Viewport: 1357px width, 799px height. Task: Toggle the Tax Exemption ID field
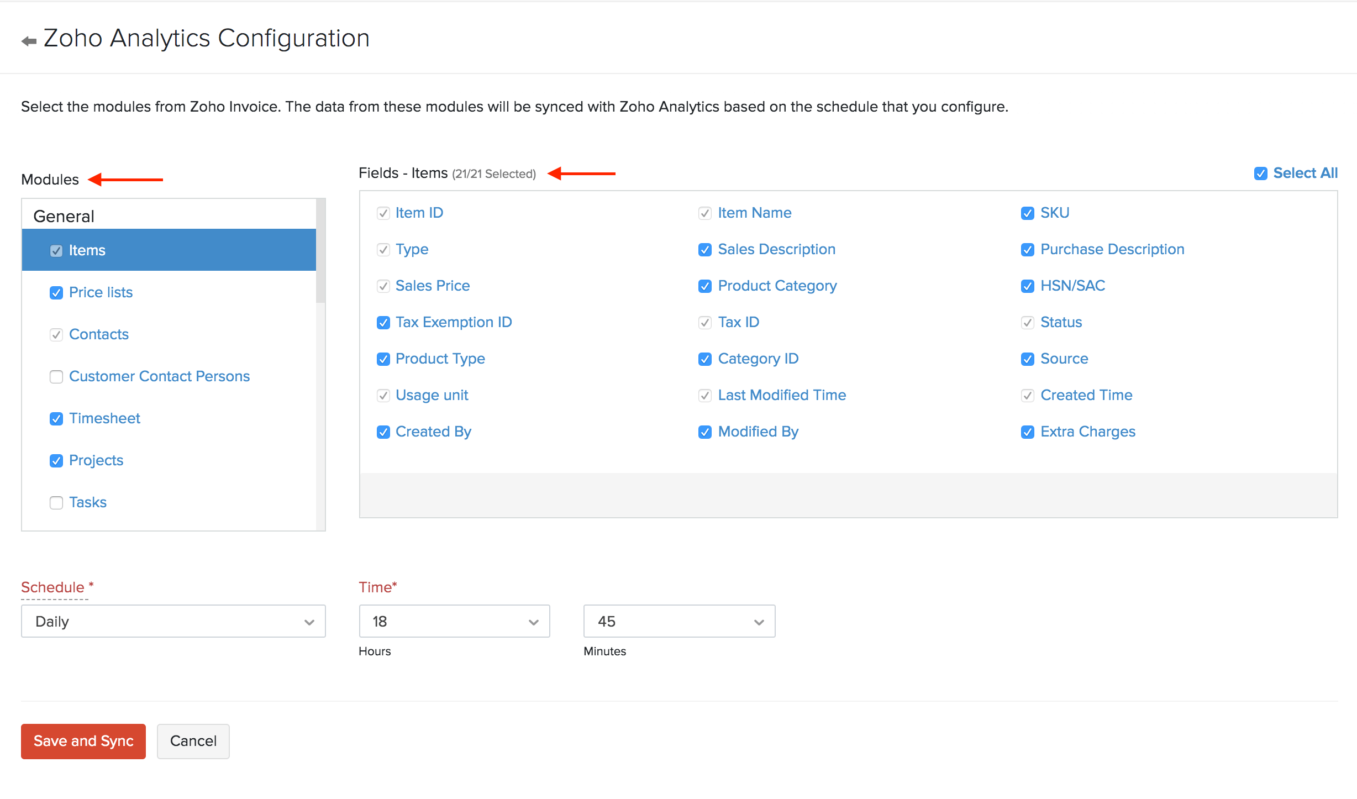pyautogui.click(x=383, y=323)
